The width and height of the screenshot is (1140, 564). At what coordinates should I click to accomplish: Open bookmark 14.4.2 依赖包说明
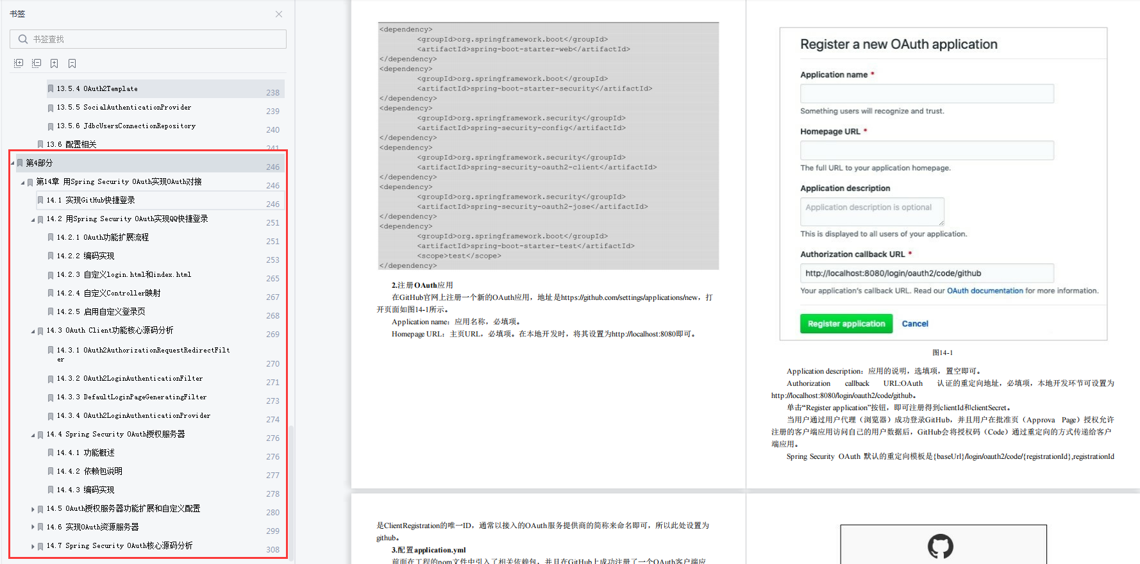(89, 471)
